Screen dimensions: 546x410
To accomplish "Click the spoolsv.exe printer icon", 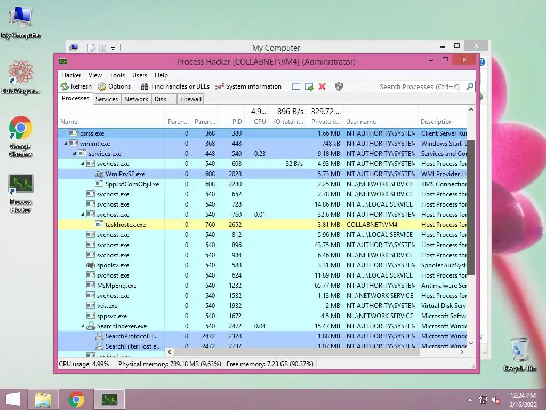I will pos(91,265).
